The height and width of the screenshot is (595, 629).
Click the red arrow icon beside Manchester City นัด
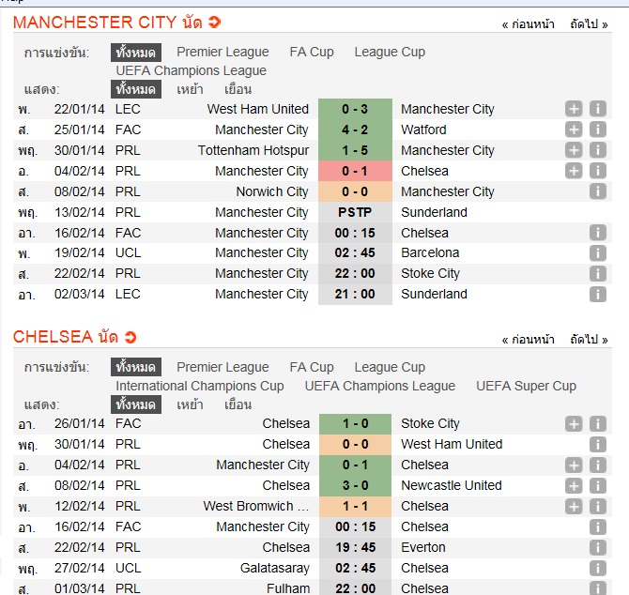[215, 23]
